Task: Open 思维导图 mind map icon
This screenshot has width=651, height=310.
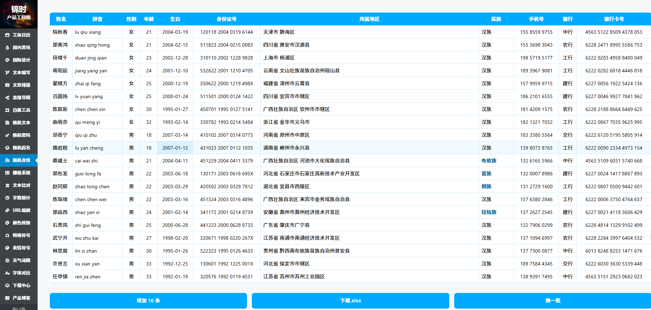Action: 7,98
